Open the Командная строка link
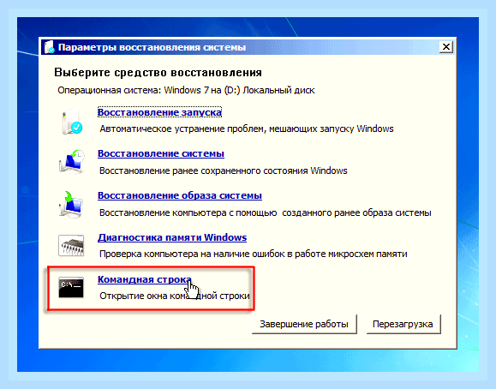The width and height of the screenshot is (496, 389). 145,279
